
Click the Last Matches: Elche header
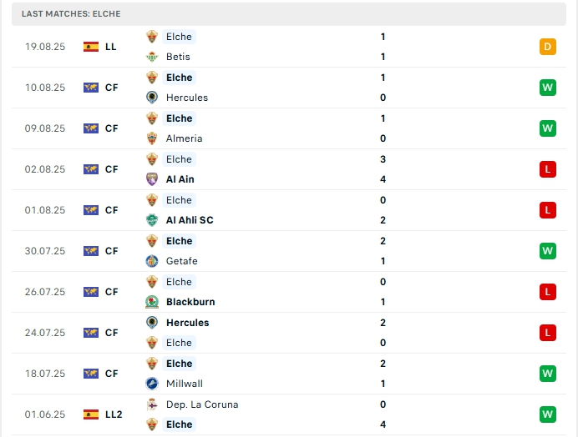71,13
